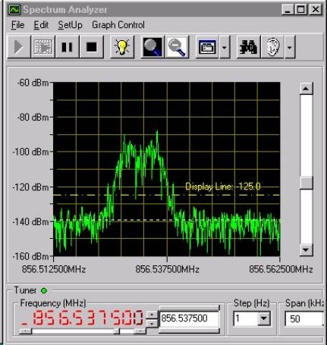Click the Frequency (MHz) group label
The image size is (327, 345).
click(x=53, y=303)
